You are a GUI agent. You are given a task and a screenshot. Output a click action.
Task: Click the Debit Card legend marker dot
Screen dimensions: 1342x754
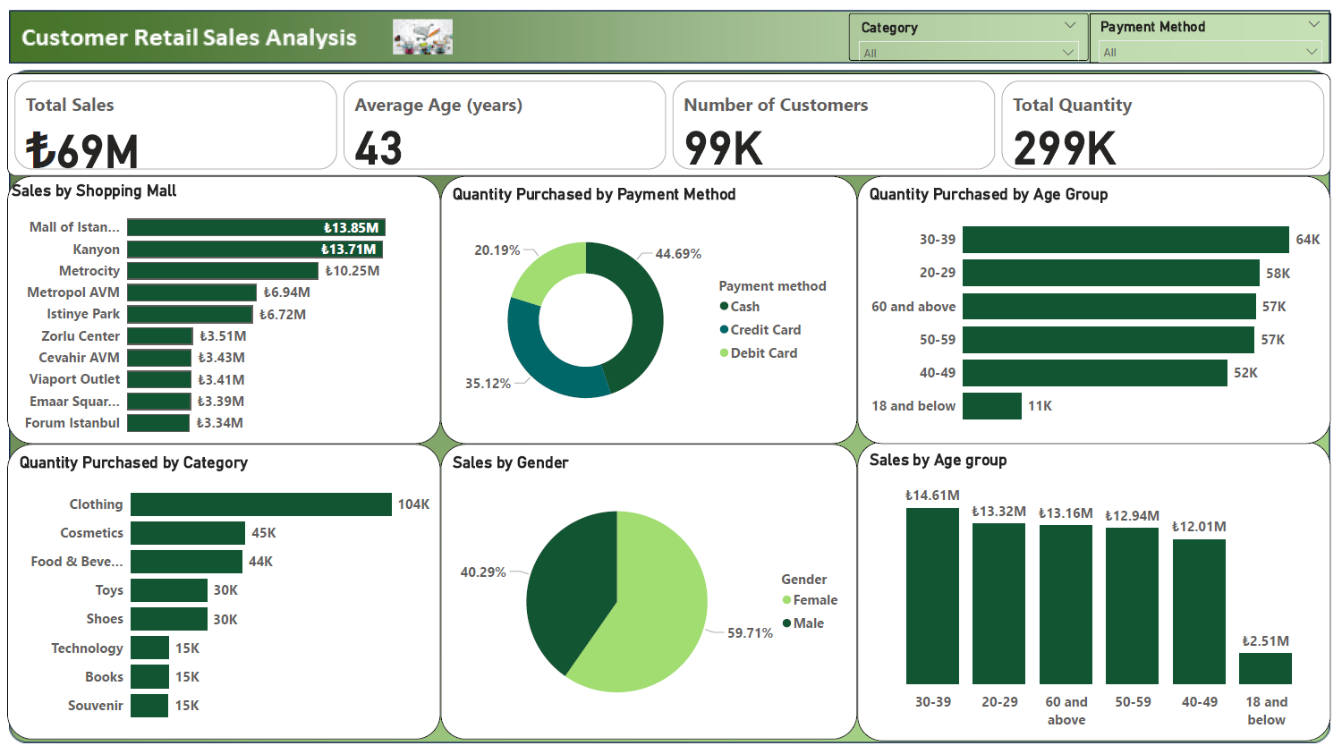724,352
